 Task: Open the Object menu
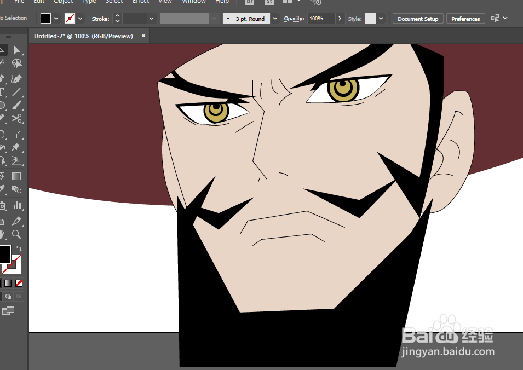pyautogui.click(x=63, y=2)
